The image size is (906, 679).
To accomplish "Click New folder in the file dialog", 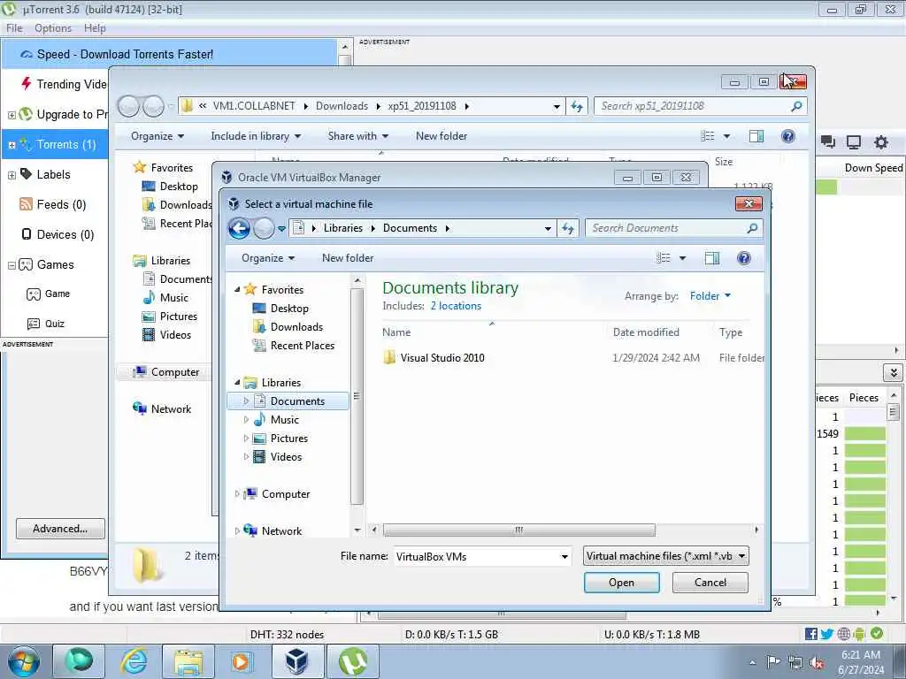I will coord(348,258).
